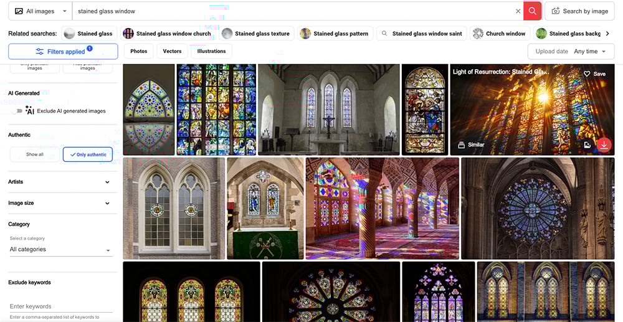This screenshot has height=322, width=623.
Task: Open the church interior with crucifix thumbnail
Action: tap(328, 110)
